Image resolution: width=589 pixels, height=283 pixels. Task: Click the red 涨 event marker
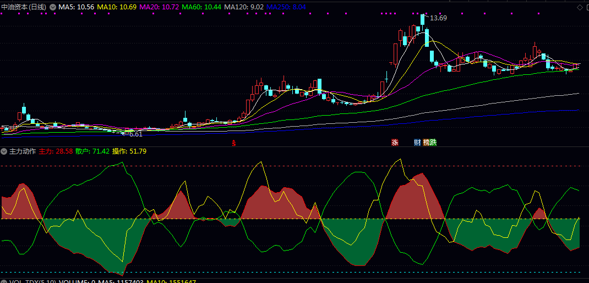[x=395, y=143]
